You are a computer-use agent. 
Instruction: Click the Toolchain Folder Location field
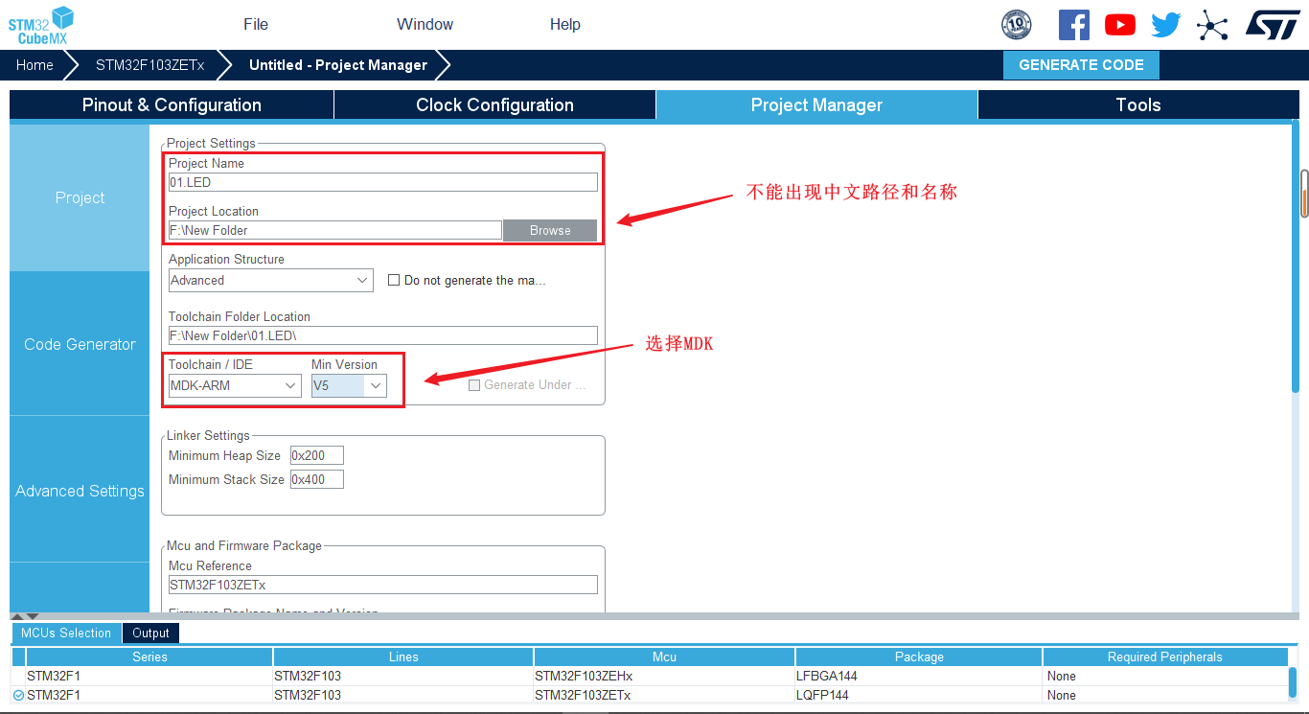(383, 335)
